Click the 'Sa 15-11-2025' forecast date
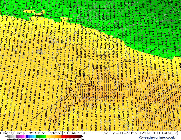 pos(120,133)
